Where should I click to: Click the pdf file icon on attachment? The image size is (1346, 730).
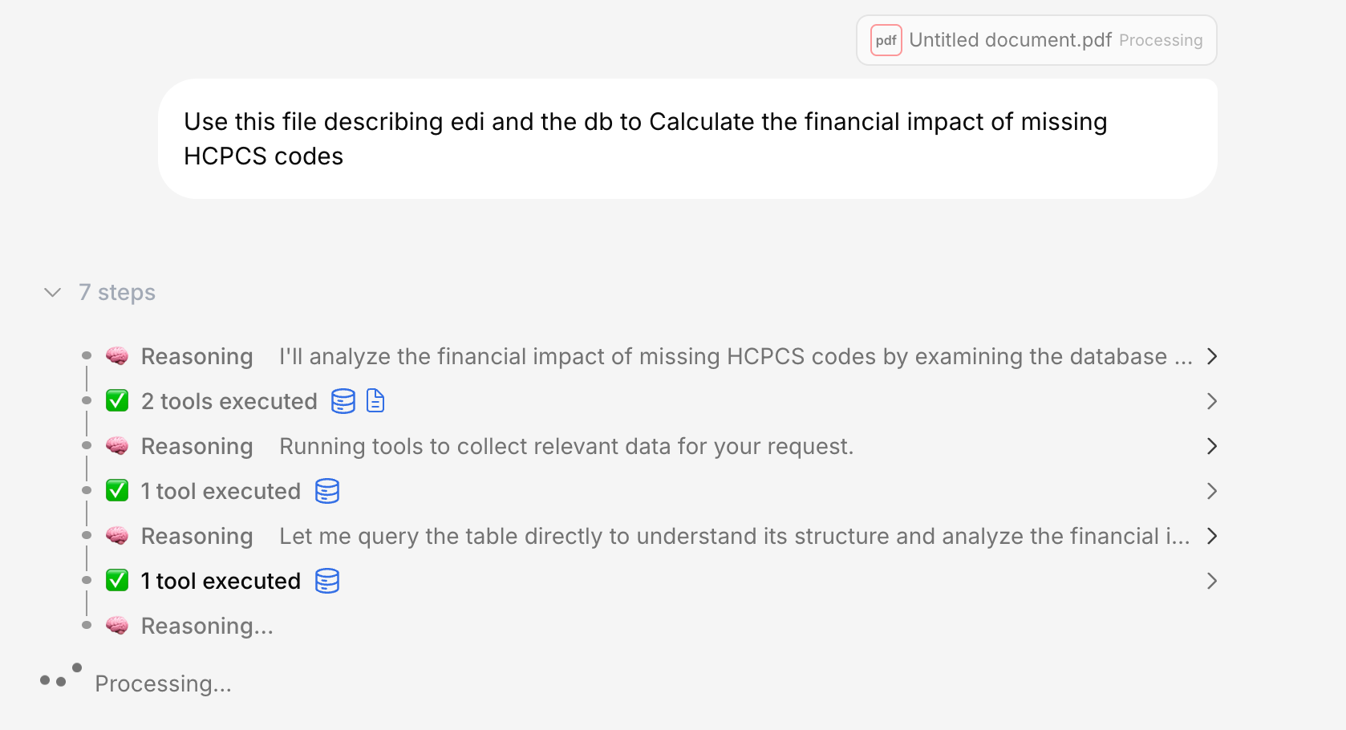pos(886,40)
